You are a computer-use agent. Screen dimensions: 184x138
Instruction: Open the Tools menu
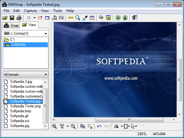tap(58, 11)
